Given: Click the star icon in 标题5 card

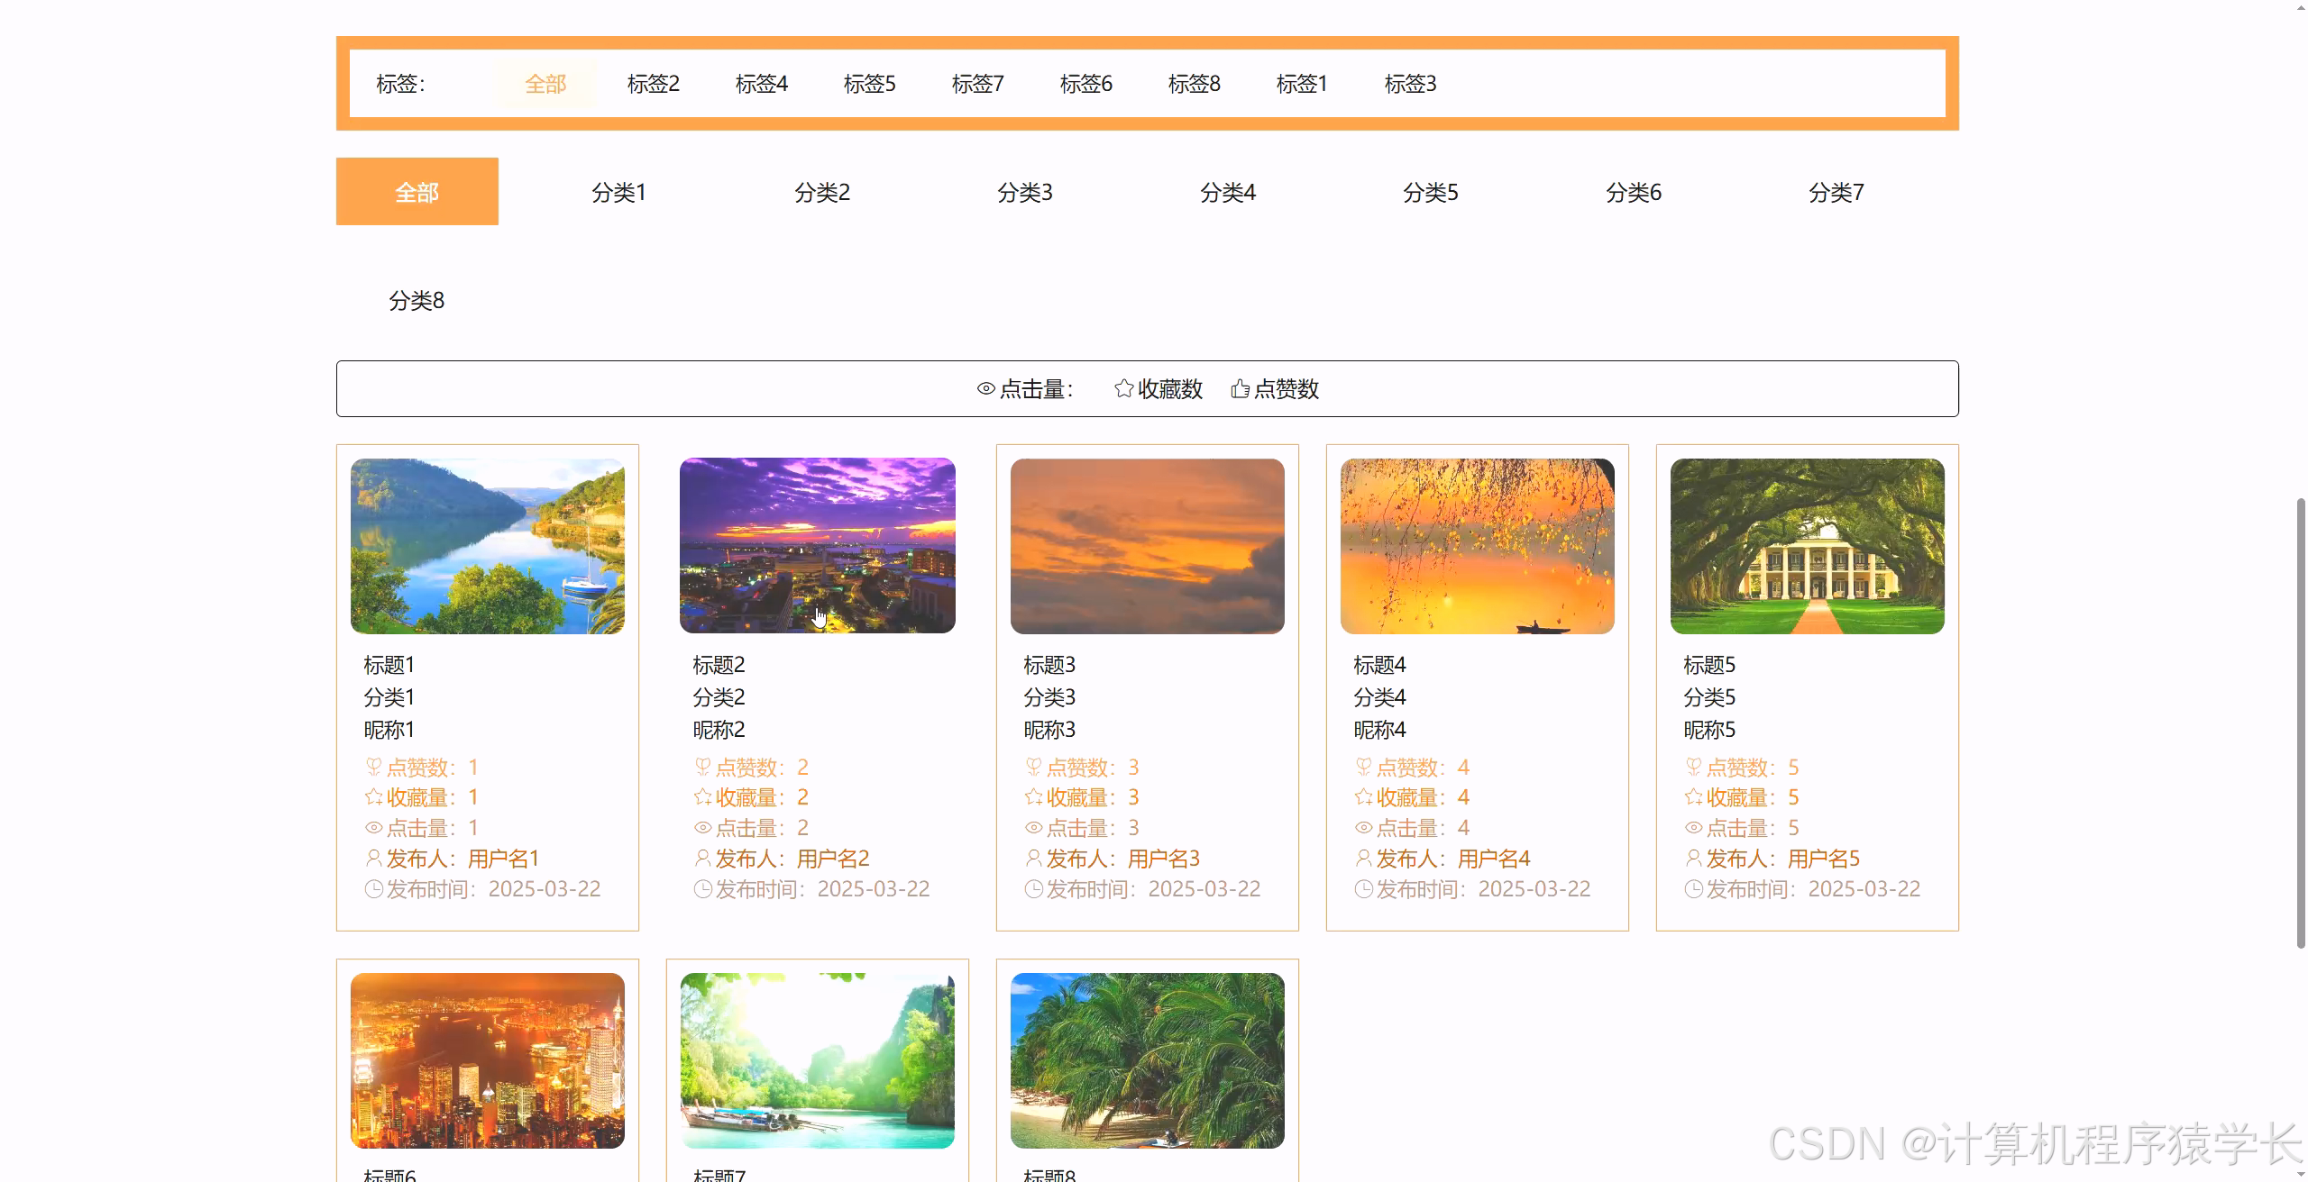Looking at the screenshot, I should tap(1693, 797).
